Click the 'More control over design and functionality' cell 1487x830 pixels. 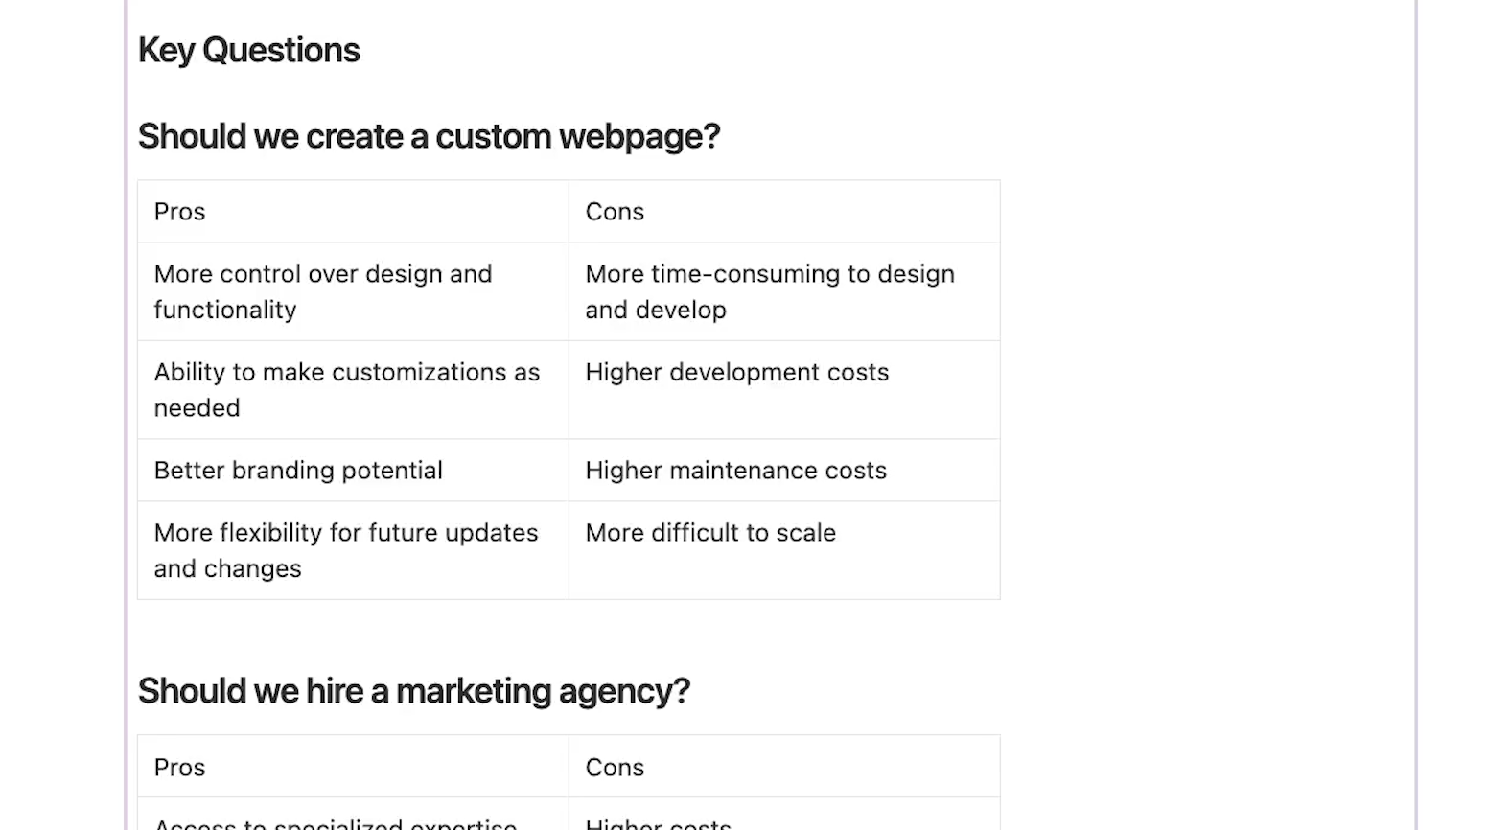(353, 291)
